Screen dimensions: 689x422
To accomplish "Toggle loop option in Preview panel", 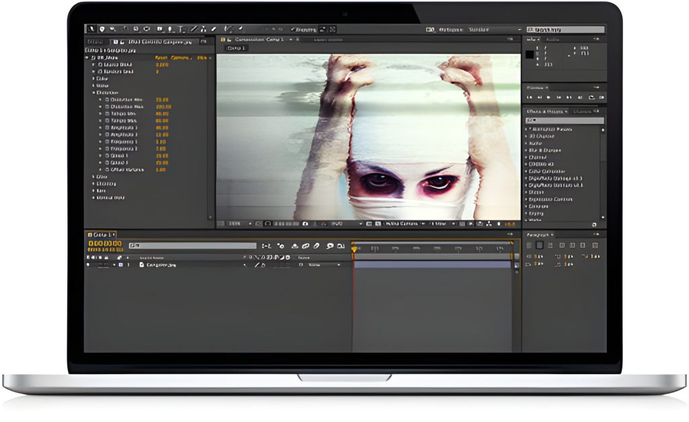I will click(x=591, y=97).
